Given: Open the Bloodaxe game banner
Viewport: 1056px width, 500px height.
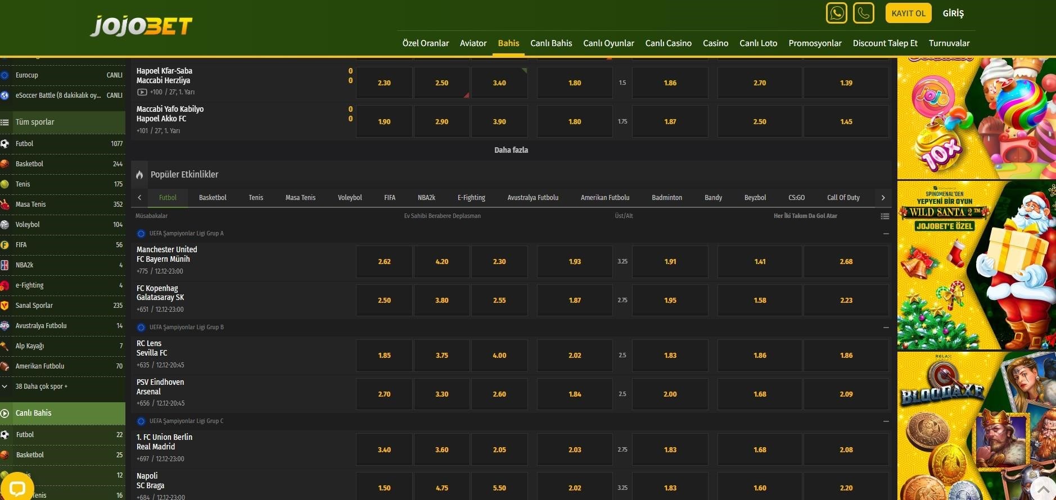Looking at the screenshot, I should tap(977, 426).
